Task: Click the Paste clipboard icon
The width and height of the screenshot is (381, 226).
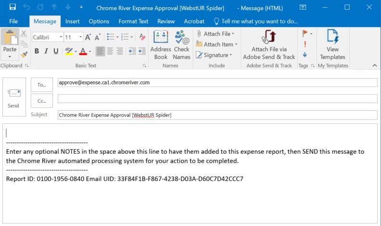Action: 10,38
